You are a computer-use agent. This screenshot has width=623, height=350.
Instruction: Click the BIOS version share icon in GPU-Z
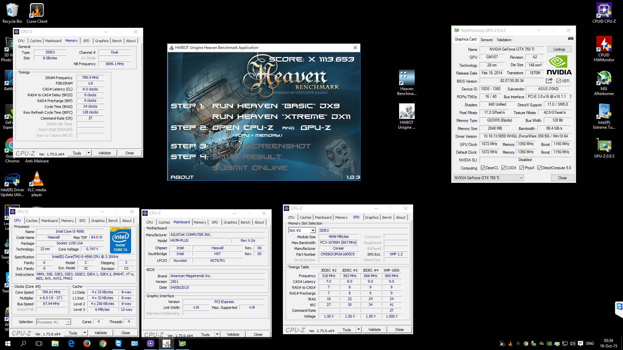[x=549, y=81]
